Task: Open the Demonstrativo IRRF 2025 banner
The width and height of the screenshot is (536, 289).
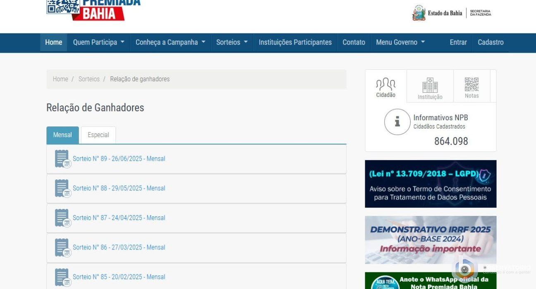Action: [430, 240]
